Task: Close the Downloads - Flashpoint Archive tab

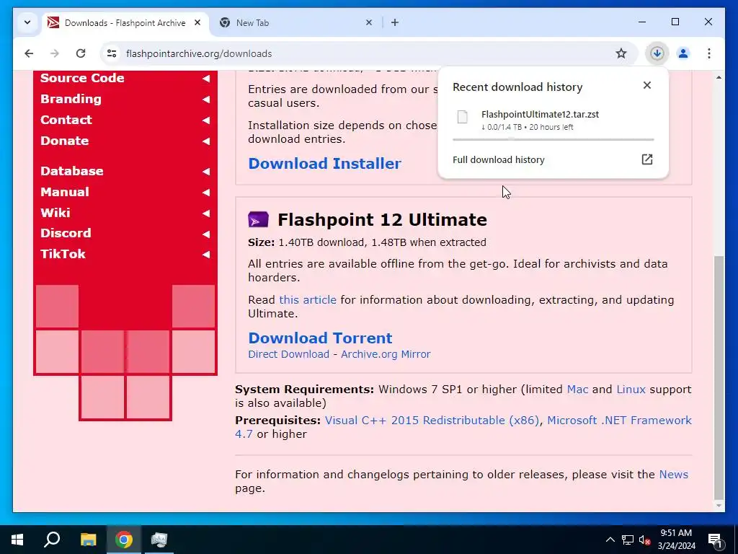Action: click(x=197, y=22)
